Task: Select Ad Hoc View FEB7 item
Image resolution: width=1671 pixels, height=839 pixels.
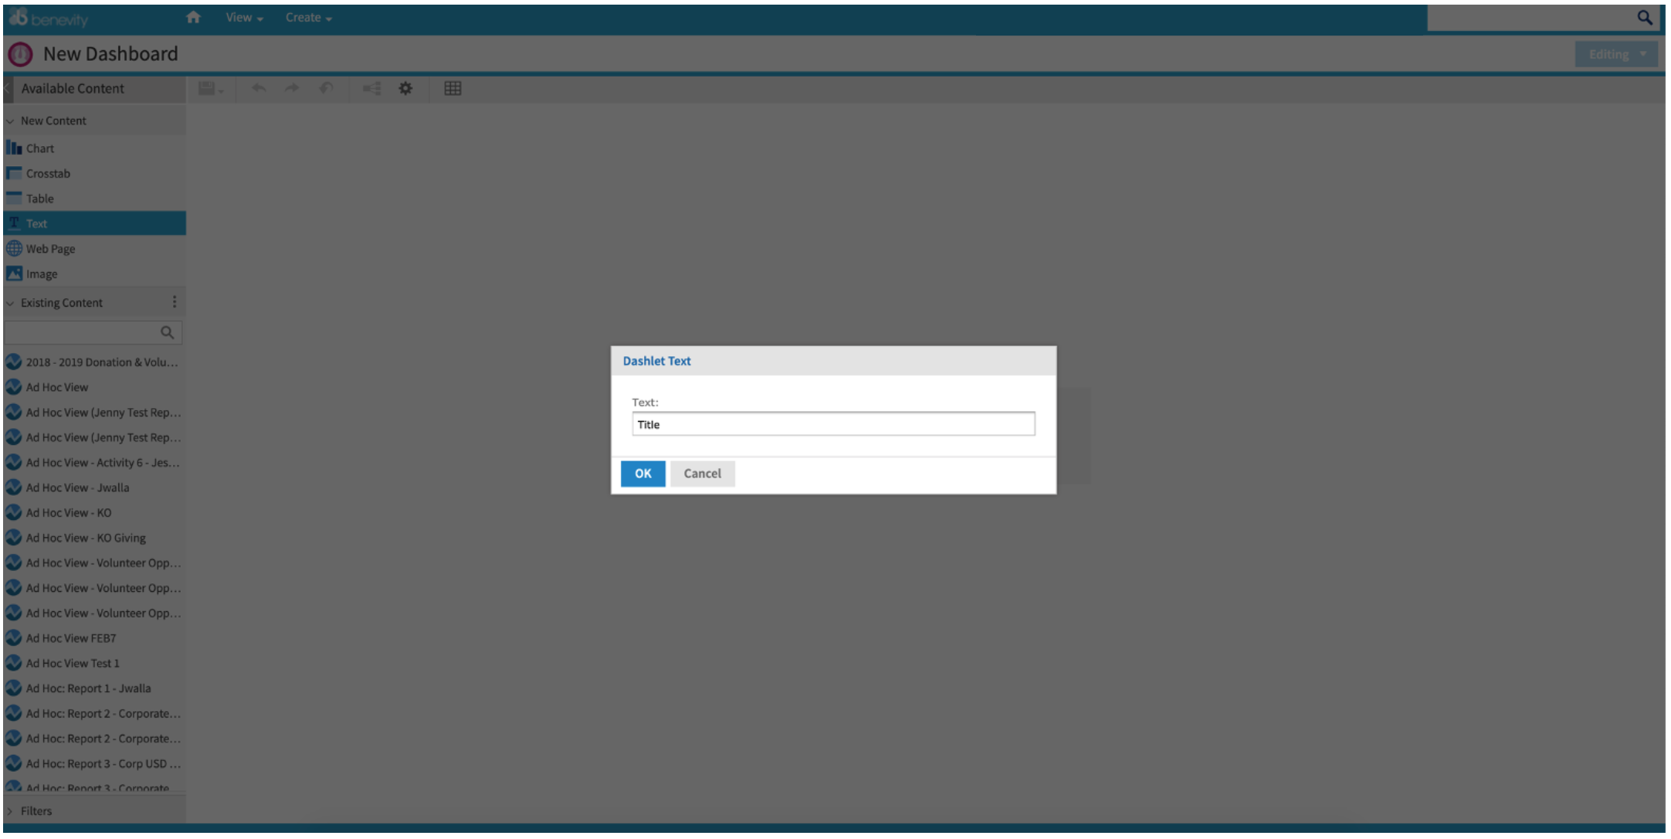Action: (x=94, y=638)
